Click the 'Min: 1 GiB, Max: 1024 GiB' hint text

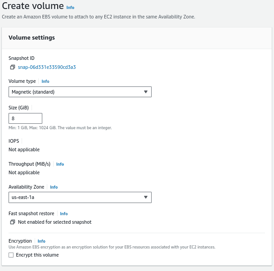(x=60, y=128)
